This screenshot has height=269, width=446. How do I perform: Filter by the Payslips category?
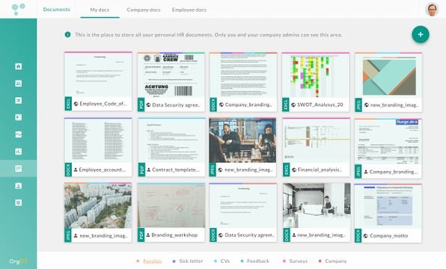point(152,261)
